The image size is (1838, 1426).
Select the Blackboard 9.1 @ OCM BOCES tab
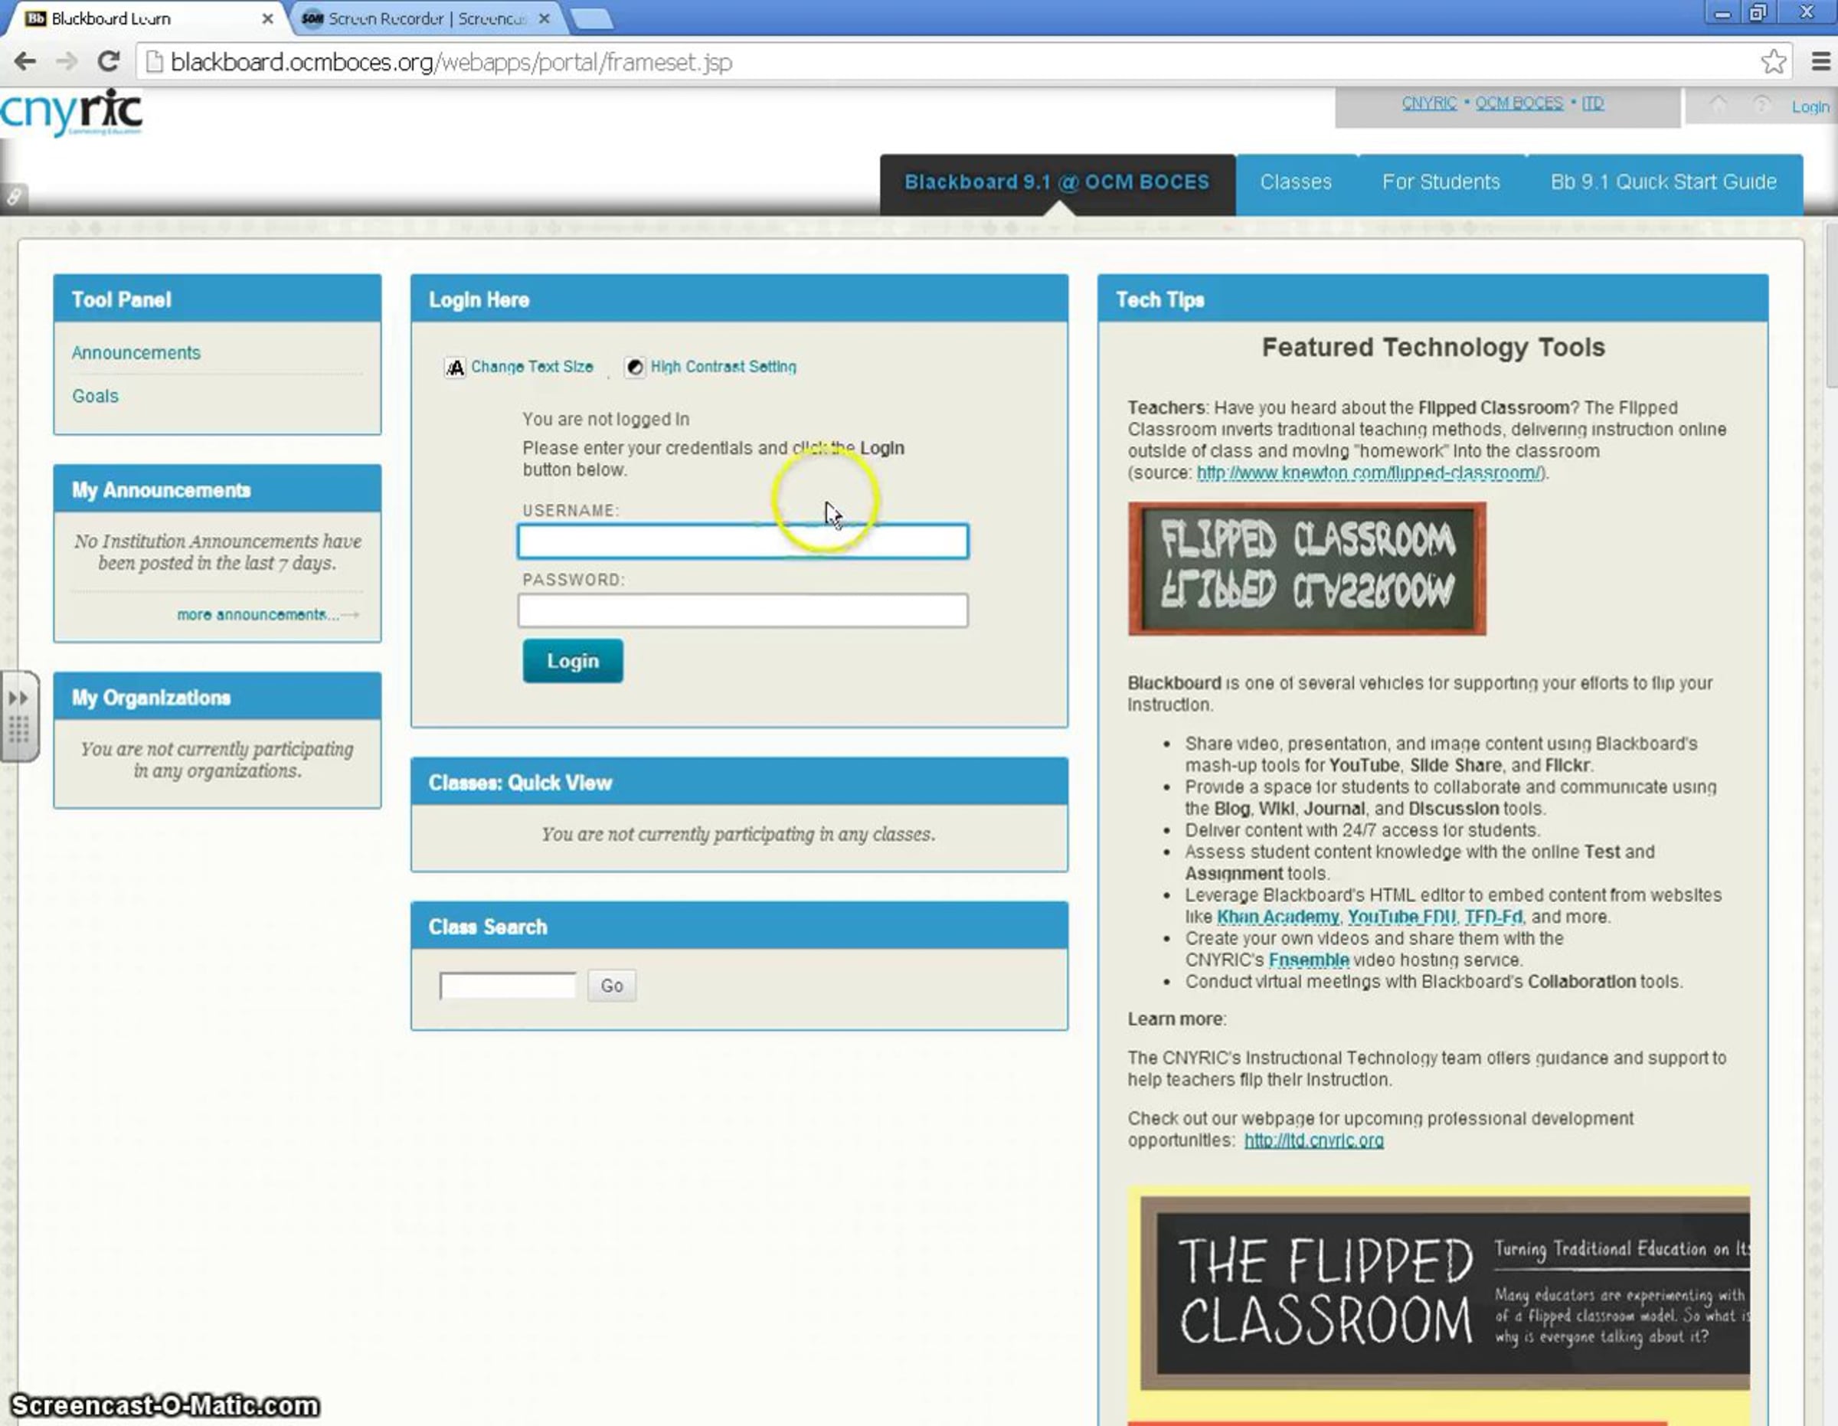[1057, 183]
